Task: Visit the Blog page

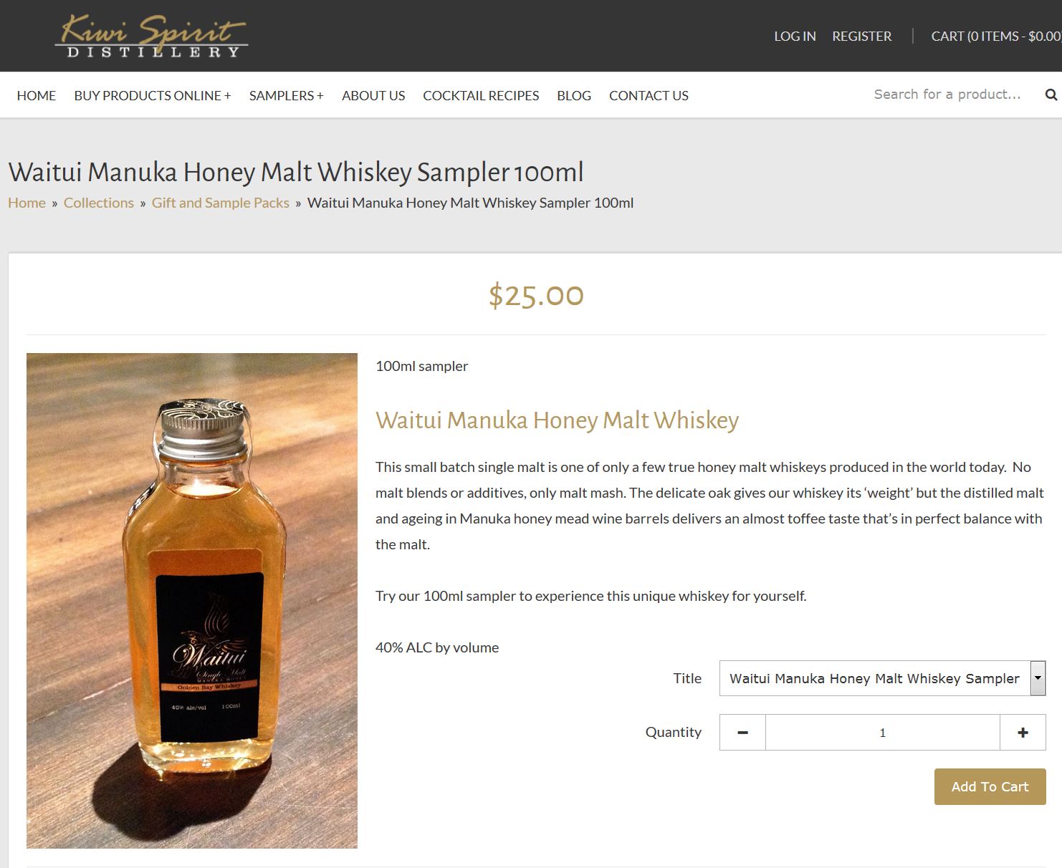Action: click(x=574, y=95)
